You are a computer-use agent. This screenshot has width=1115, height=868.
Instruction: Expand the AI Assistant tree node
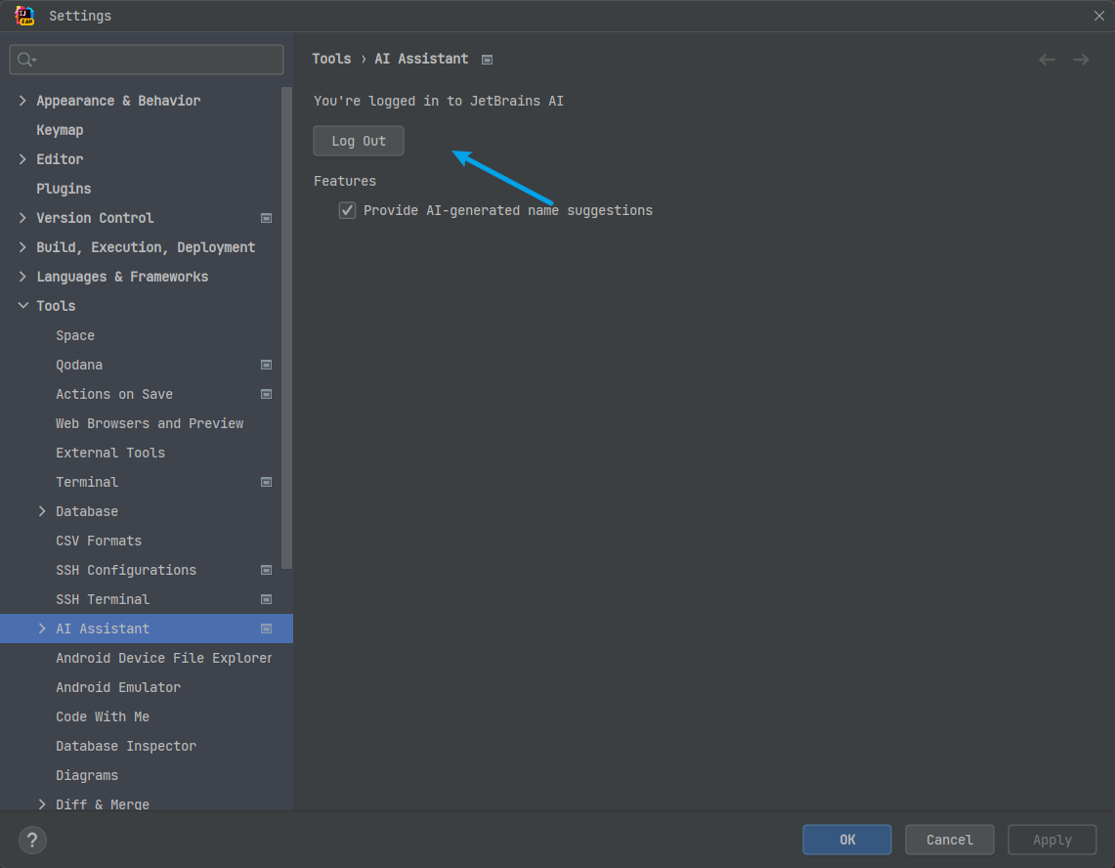[x=42, y=629]
